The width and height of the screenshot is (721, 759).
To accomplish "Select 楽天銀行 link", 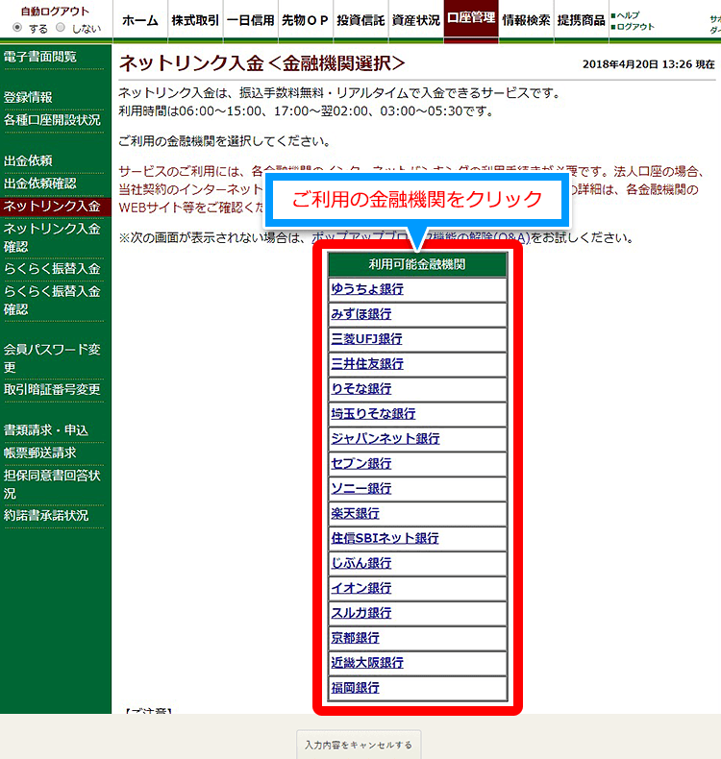I will (x=355, y=513).
